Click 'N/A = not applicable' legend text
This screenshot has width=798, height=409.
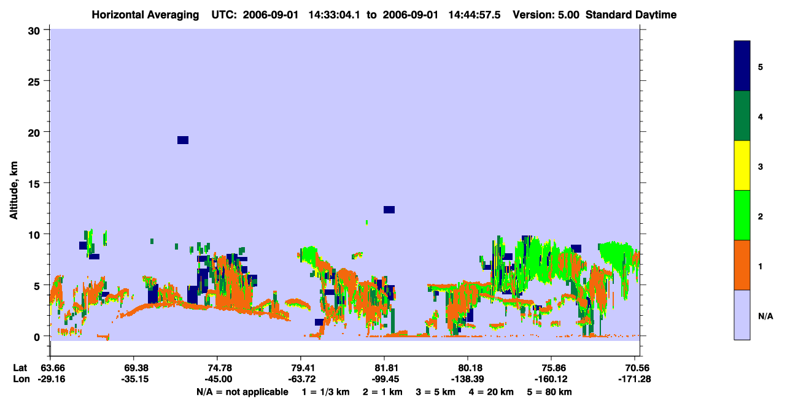(x=242, y=392)
